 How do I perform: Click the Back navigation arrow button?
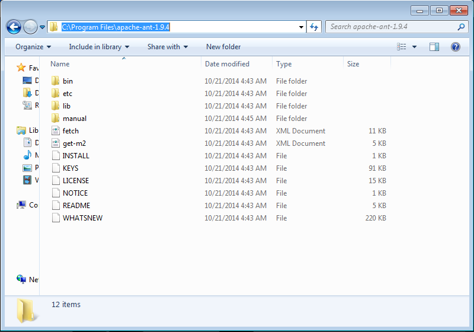[14, 27]
